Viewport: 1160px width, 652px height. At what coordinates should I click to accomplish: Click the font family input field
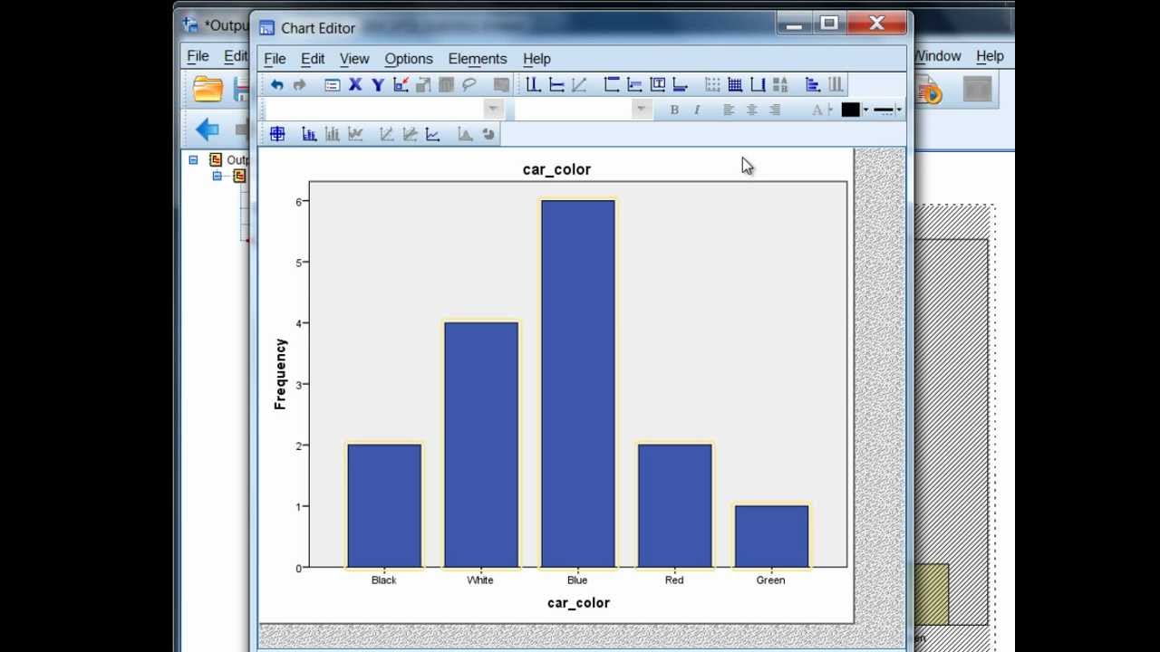point(375,109)
